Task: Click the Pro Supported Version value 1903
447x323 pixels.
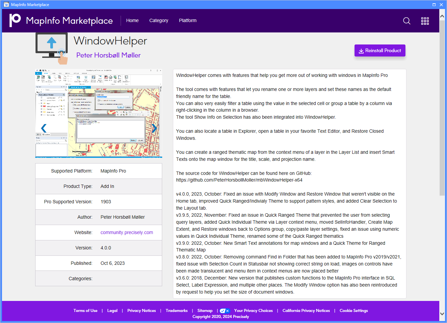Action: (x=106, y=202)
